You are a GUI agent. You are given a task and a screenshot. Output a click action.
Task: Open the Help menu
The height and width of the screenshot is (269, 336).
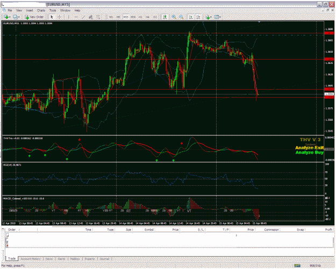pos(77,10)
